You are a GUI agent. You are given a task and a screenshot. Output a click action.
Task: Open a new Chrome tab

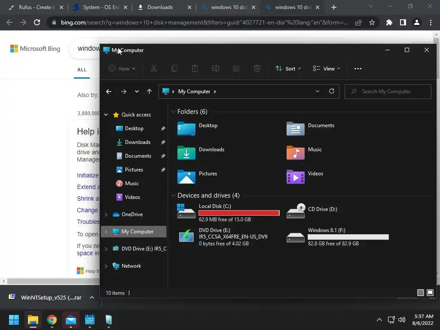pyautogui.click(x=333, y=7)
